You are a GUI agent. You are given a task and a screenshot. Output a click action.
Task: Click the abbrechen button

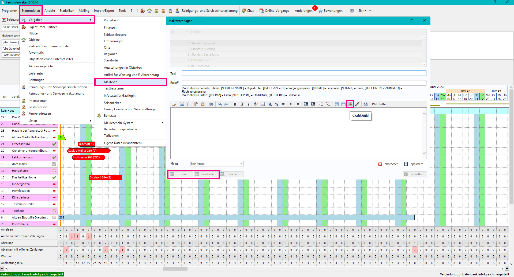coord(389,164)
